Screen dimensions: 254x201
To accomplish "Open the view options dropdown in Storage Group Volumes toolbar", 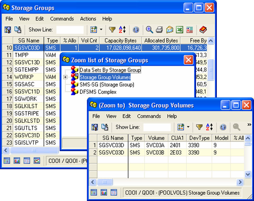I will [x=188, y=127].
